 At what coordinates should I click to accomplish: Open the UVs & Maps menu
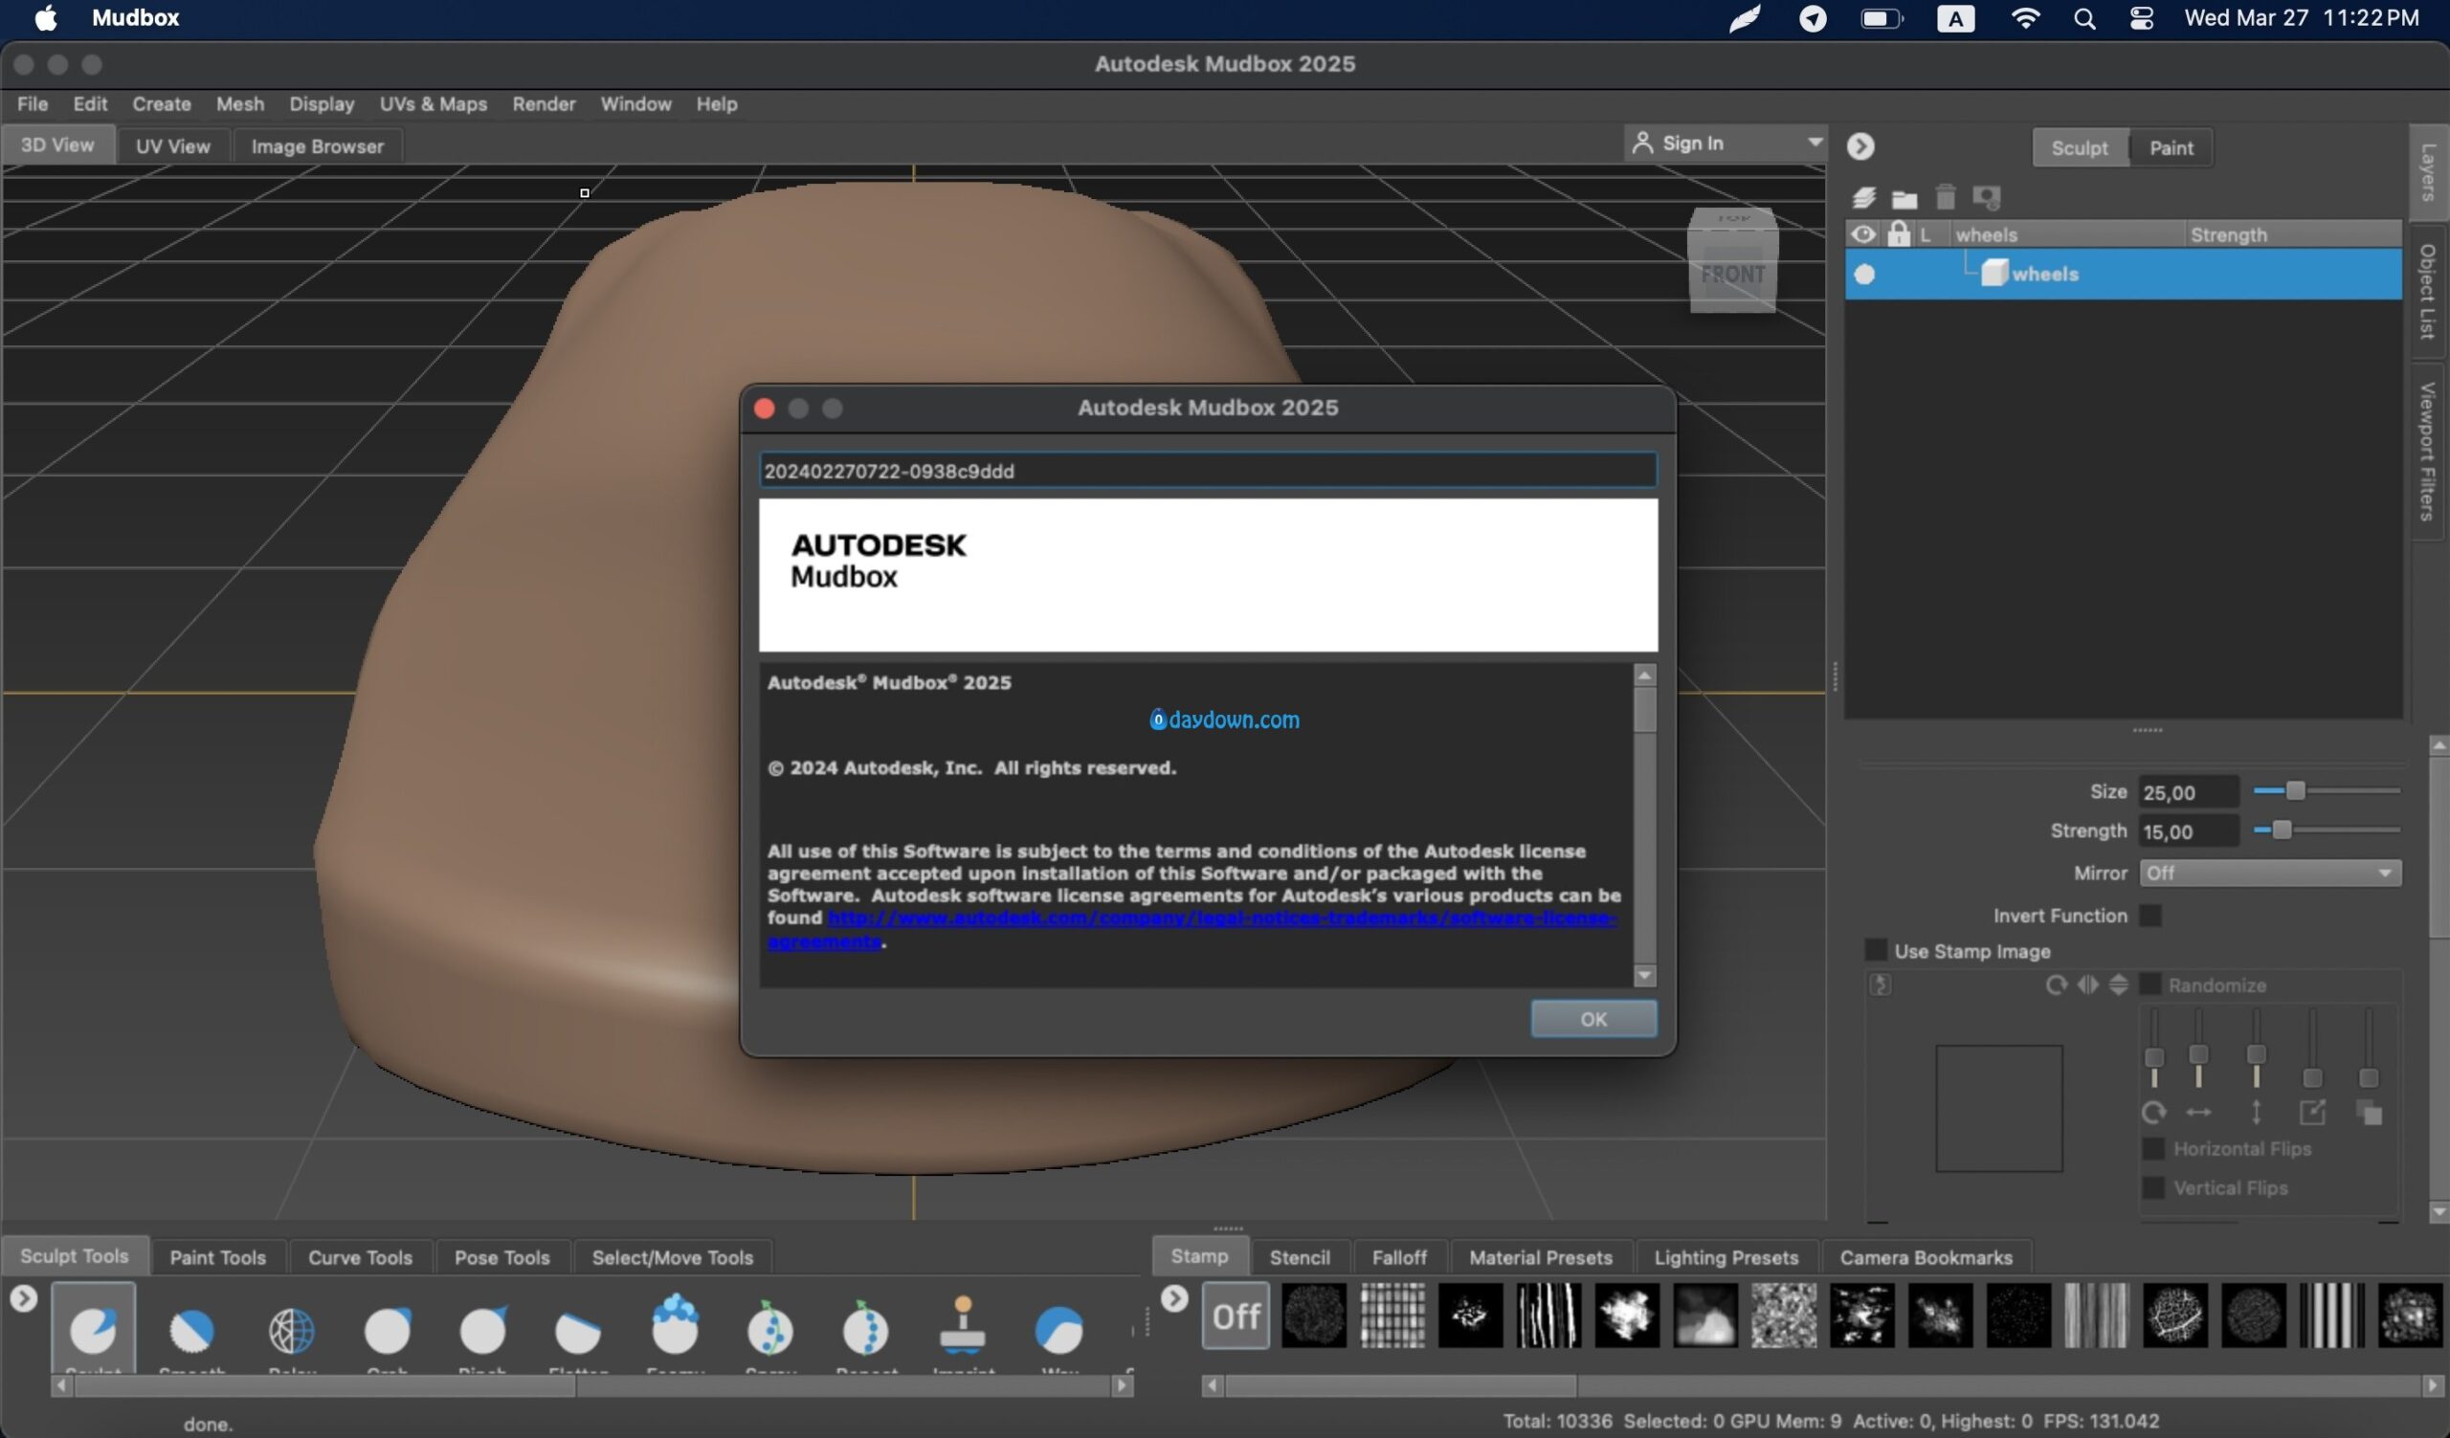pos(434,104)
